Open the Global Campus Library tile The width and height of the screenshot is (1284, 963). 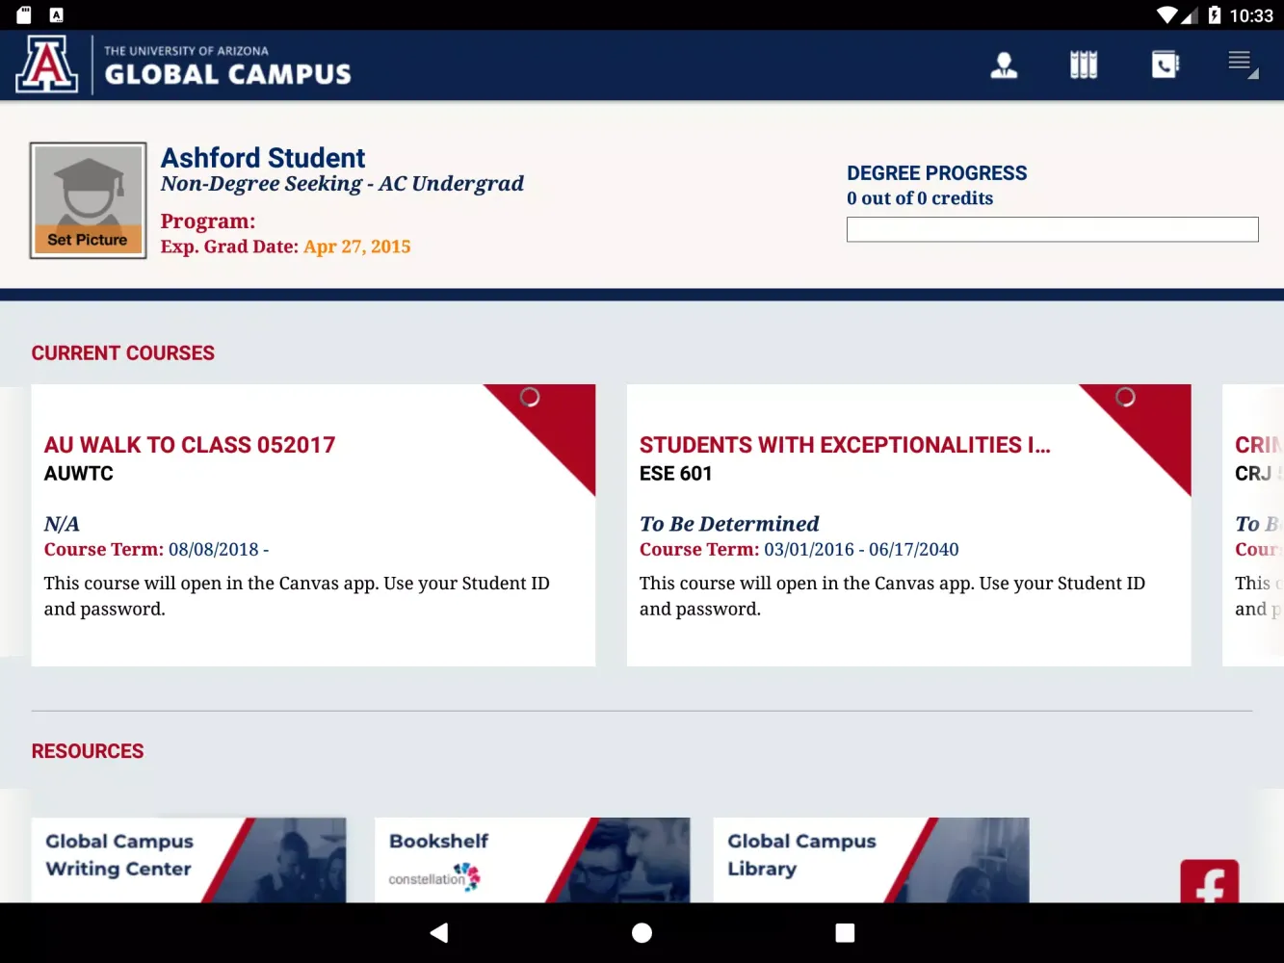click(870, 860)
